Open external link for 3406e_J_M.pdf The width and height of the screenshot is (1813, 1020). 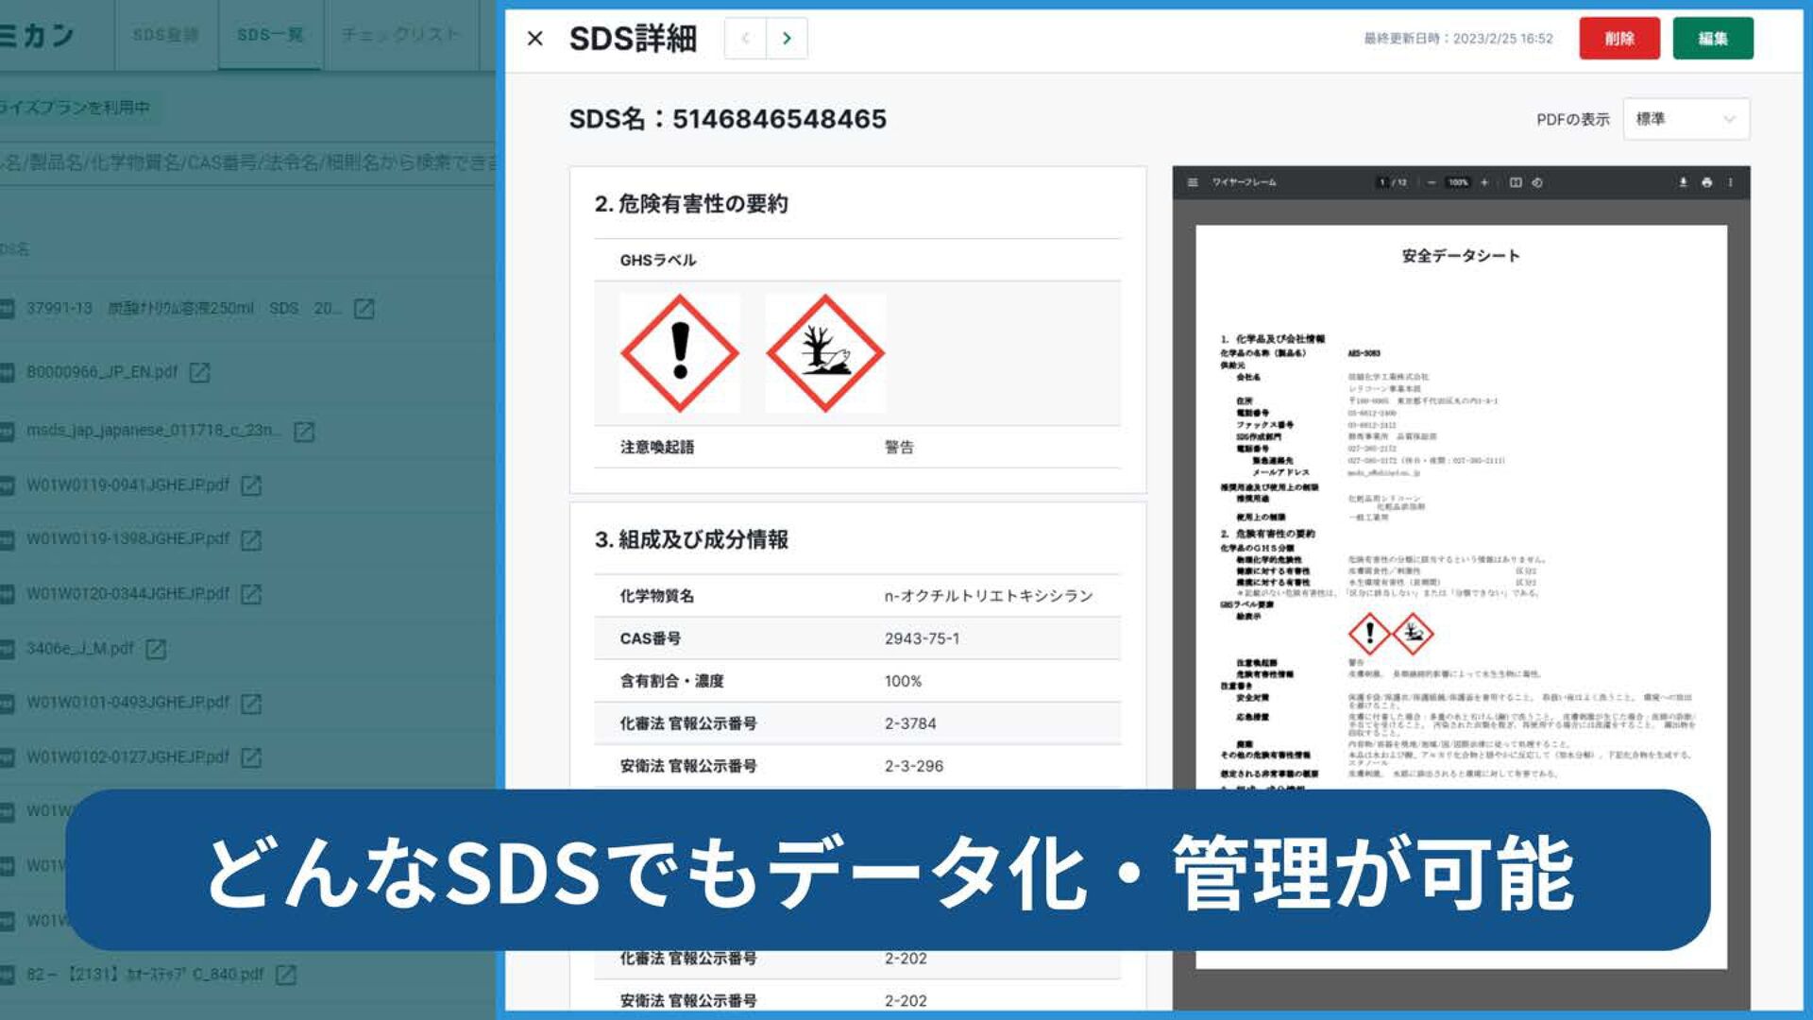[x=156, y=649]
